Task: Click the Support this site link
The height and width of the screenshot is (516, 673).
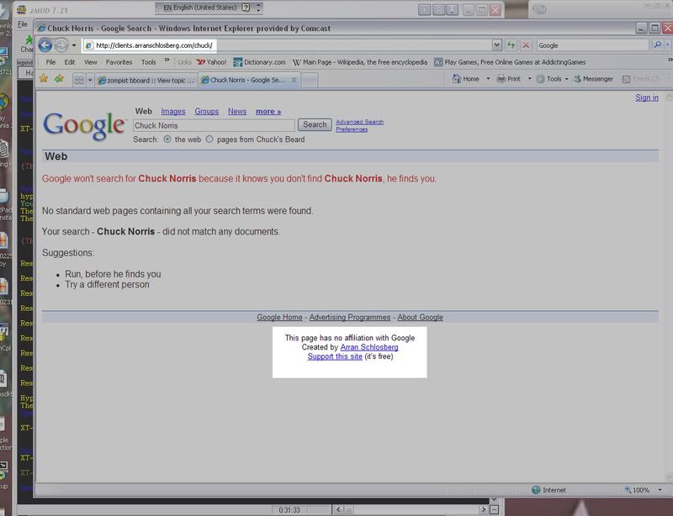Action: tap(335, 356)
